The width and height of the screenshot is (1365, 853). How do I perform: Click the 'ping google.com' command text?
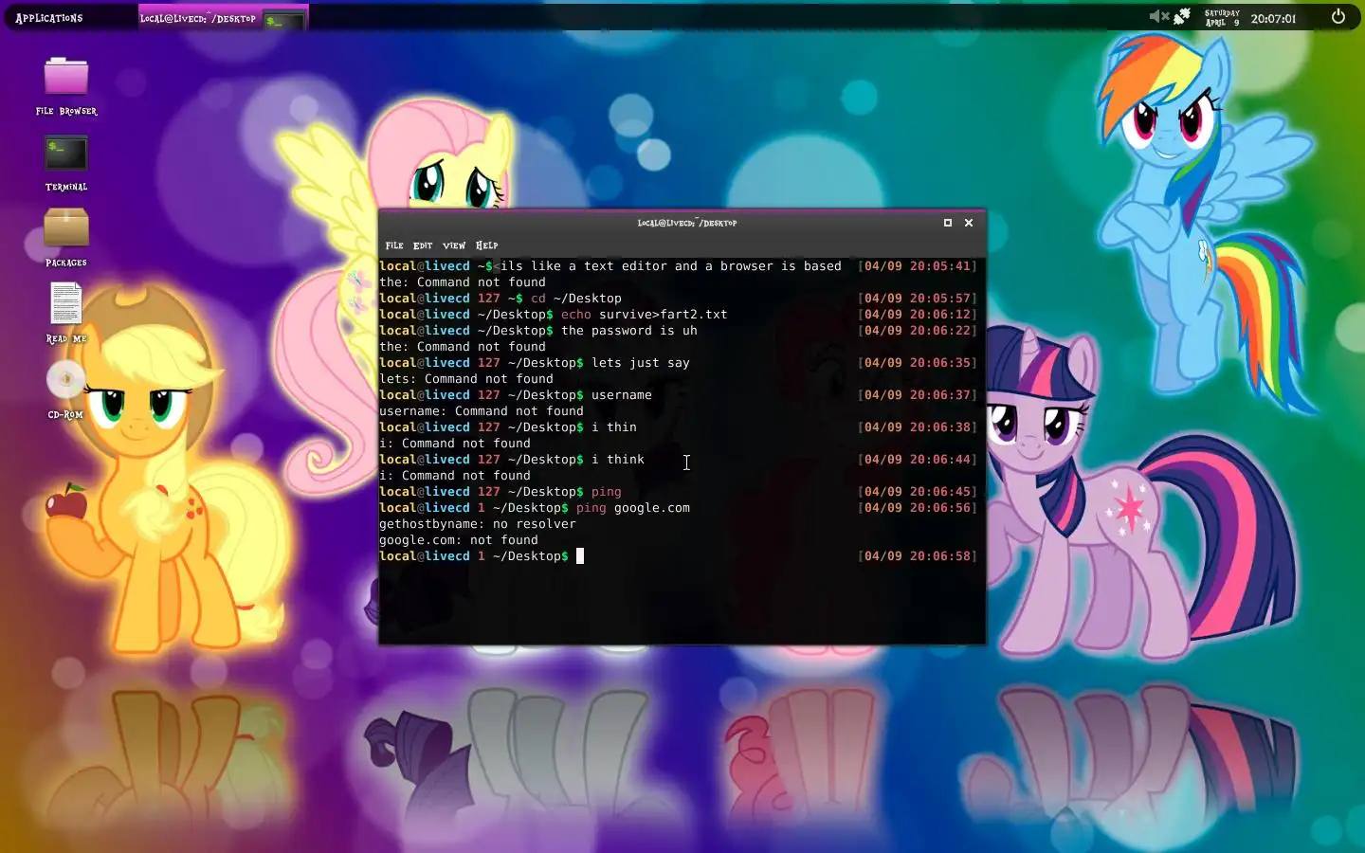click(633, 508)
